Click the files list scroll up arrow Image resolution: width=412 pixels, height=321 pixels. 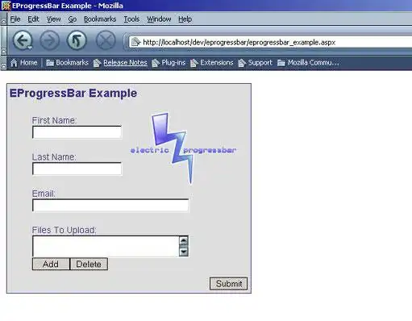184,240
